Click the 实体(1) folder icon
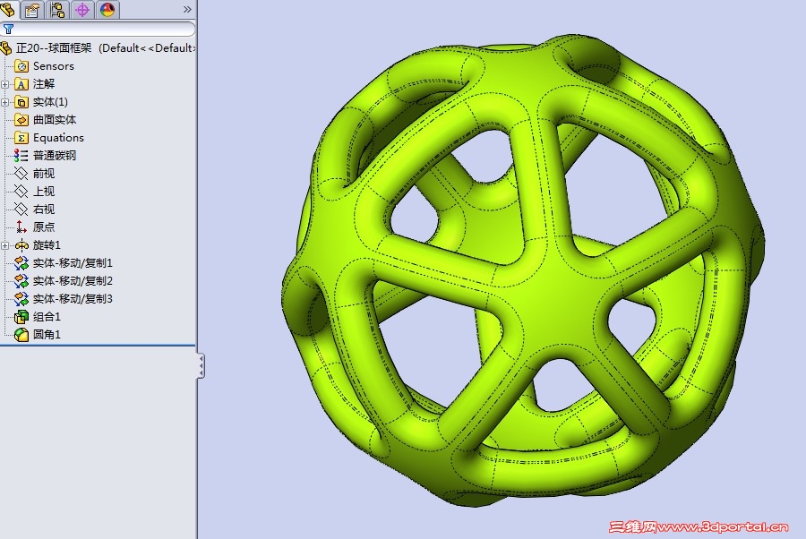Screen dimensions: 806x539 [21, 102]
